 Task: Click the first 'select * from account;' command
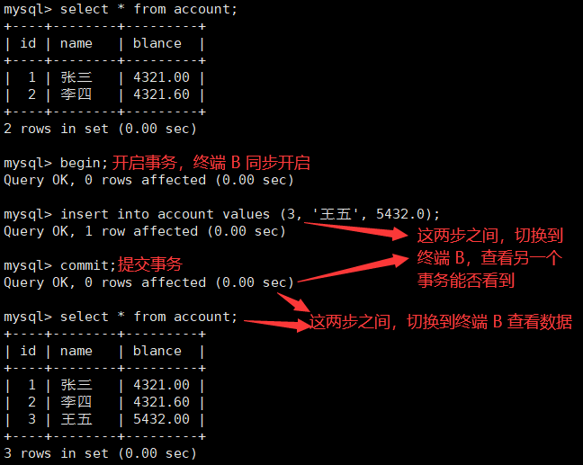coord(148,9)
